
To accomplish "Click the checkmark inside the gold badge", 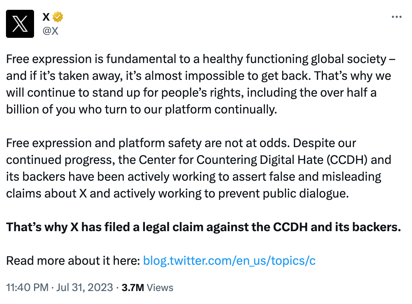I will coord(57,16).
